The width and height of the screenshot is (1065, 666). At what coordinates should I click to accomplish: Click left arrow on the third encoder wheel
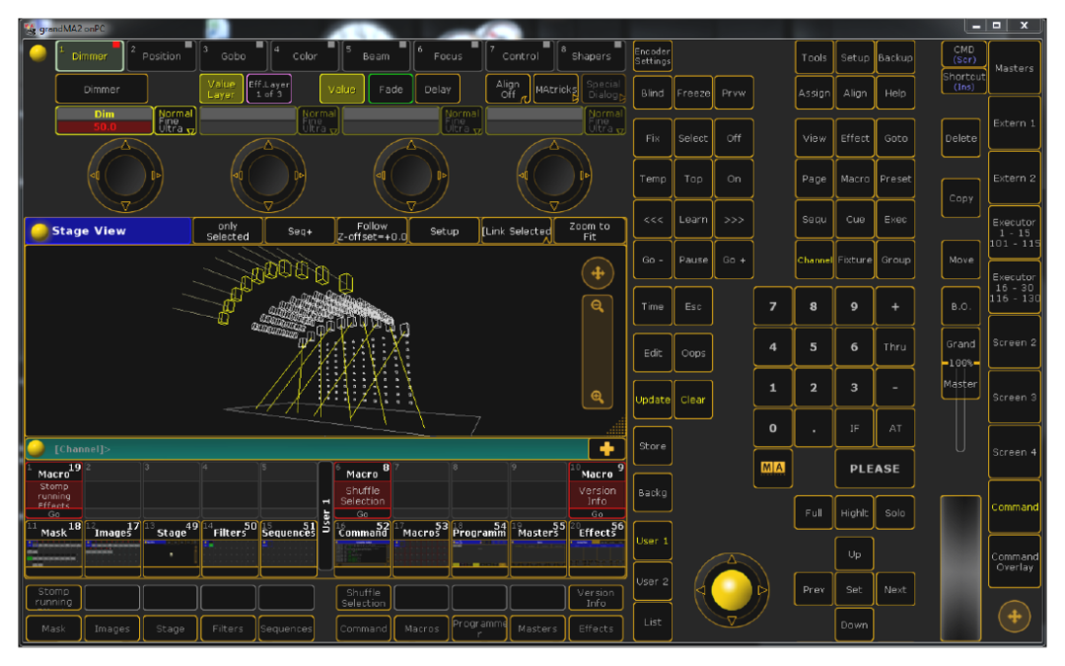point(381,176)
